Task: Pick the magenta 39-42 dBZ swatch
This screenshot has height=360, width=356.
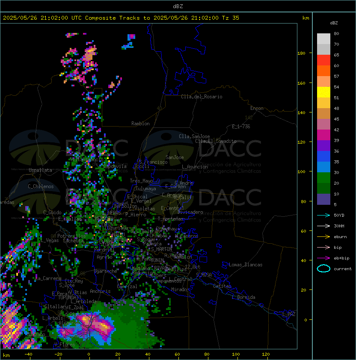Action: [x=323, y=135]
